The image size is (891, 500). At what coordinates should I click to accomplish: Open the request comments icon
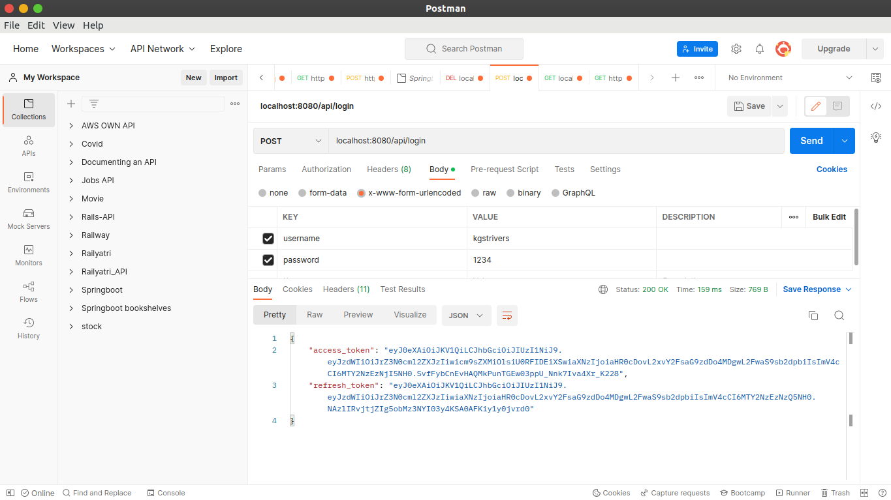(838, 106)
